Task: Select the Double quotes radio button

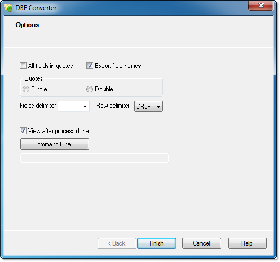Action: click(90, 89)
